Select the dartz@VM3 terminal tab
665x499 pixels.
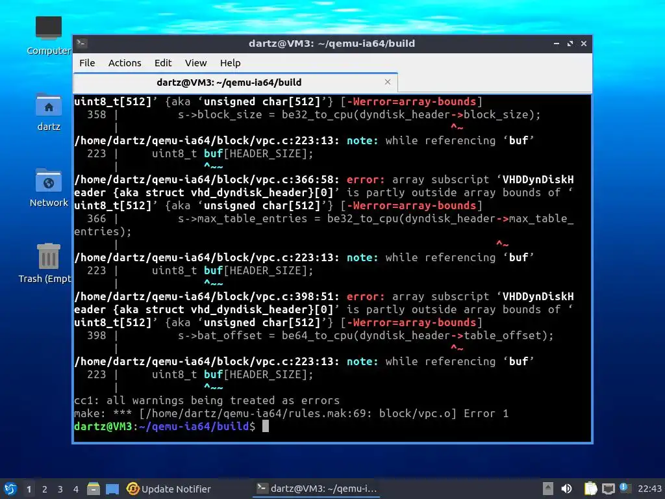click(235, 83)
